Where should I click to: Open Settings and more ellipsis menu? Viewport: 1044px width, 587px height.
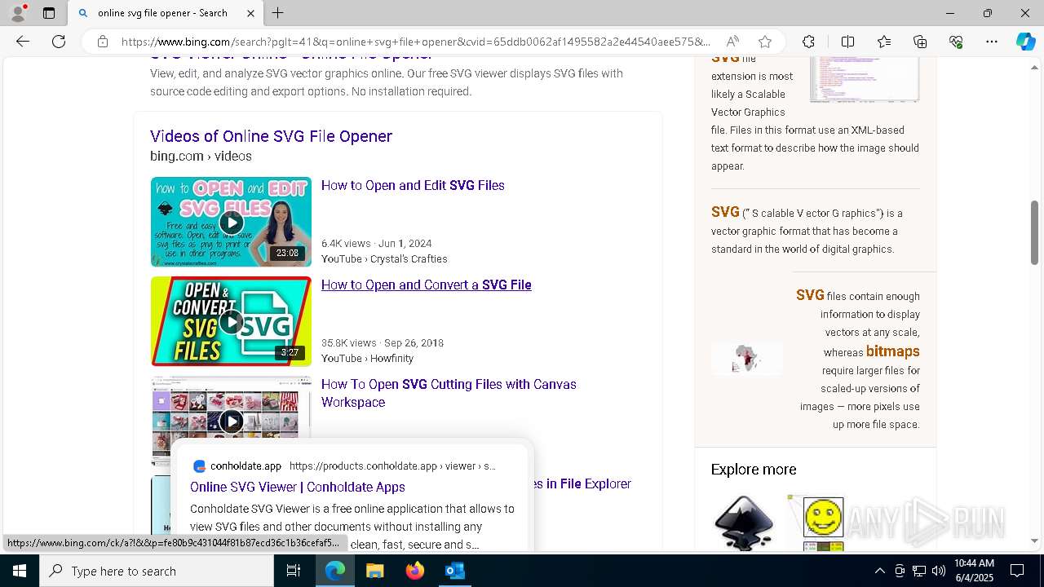coord(992,42)
